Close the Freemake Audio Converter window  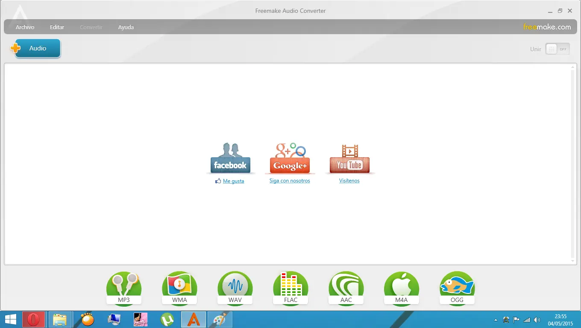point(570,11)
